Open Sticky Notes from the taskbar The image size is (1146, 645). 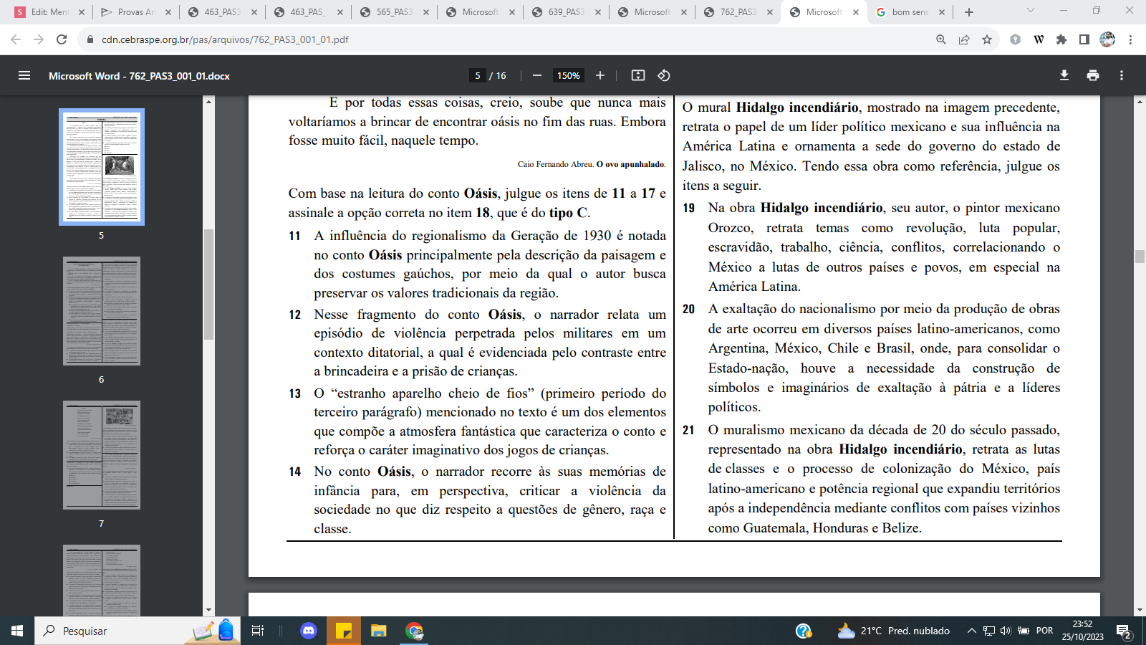coord(344,631)
